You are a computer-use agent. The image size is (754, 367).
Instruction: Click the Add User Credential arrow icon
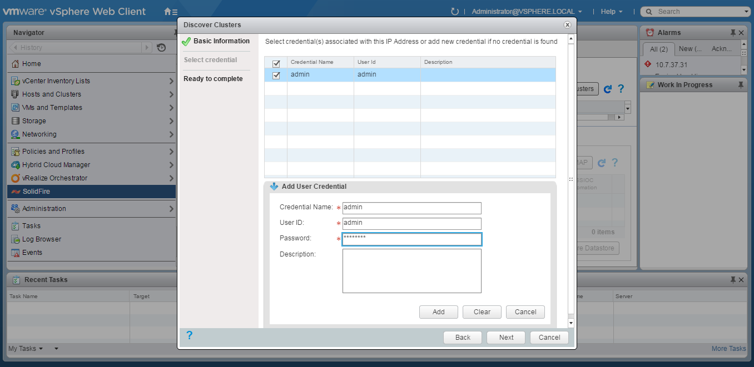(274, 187)
